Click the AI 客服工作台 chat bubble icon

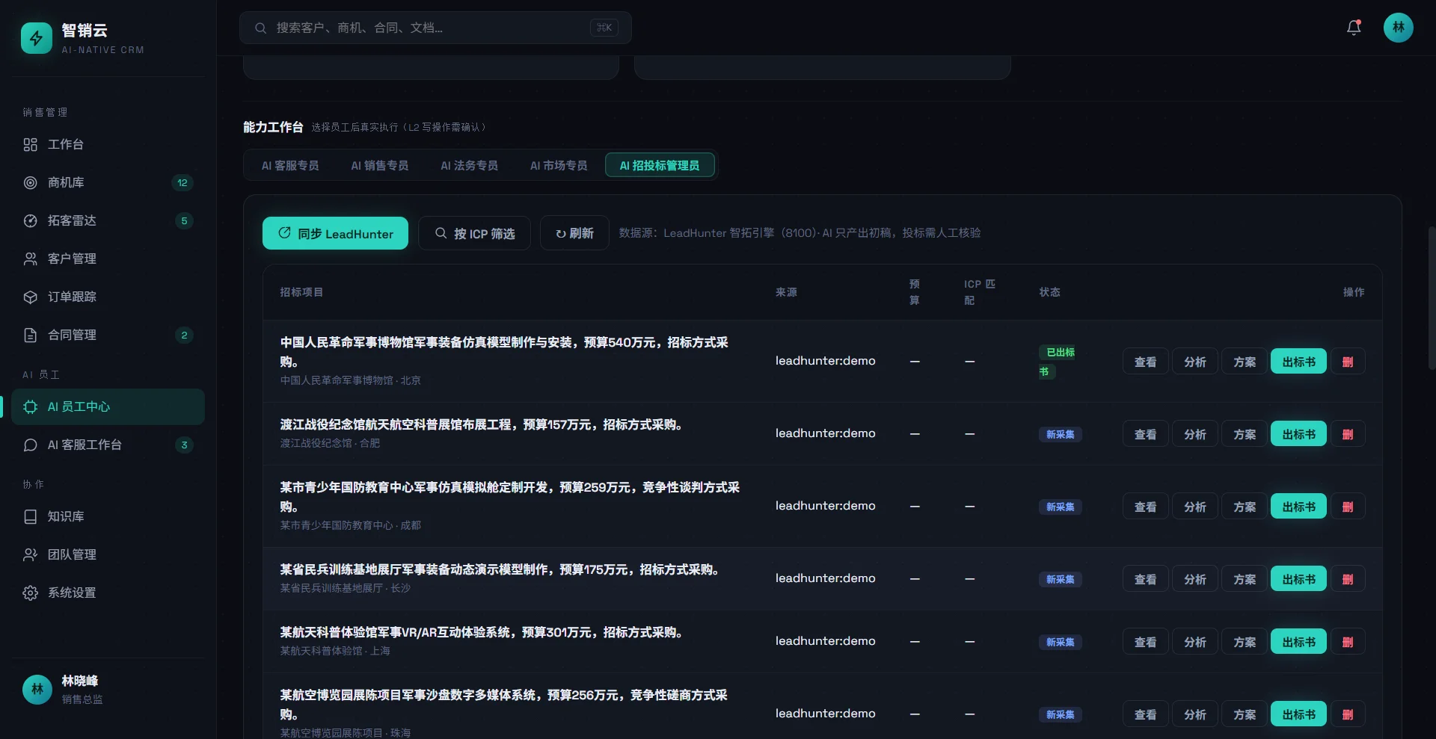coord(31,445)
